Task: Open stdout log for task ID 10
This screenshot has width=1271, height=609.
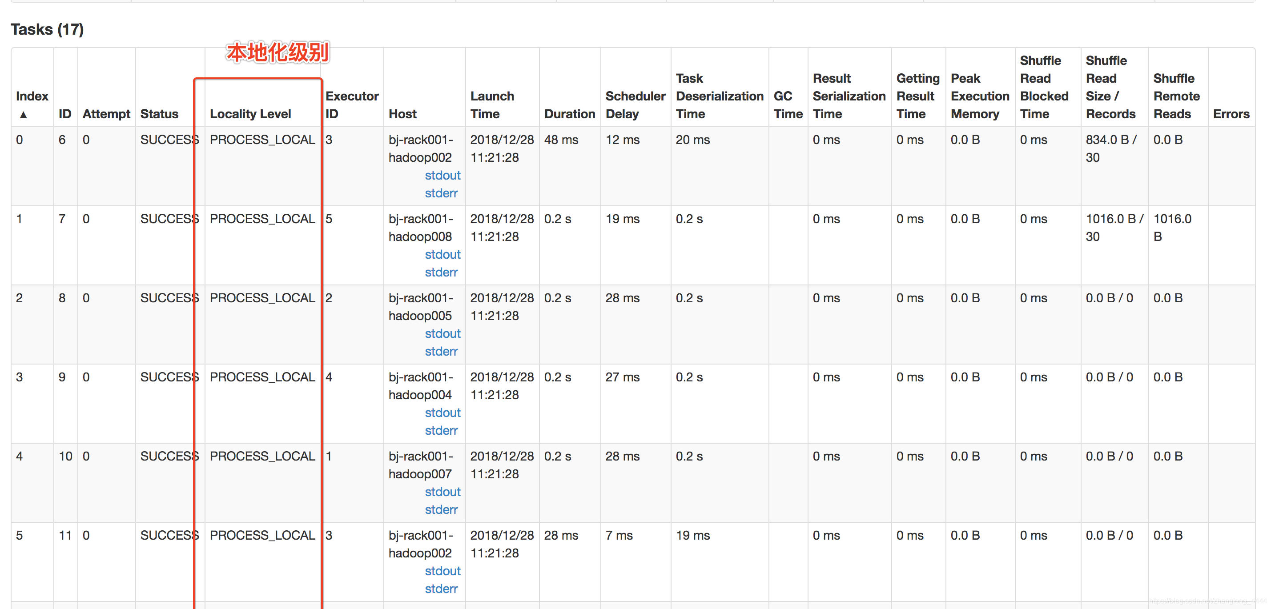Action: pos(442,492)
